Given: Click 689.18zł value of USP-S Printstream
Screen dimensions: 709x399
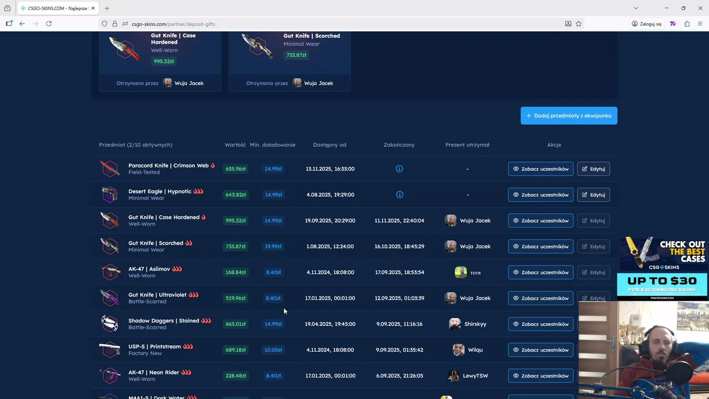Looking at the screenshot, I should (235, 350).
